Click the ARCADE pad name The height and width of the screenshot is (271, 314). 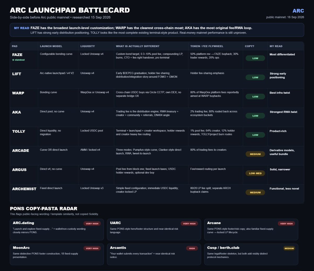pos(21,151)
